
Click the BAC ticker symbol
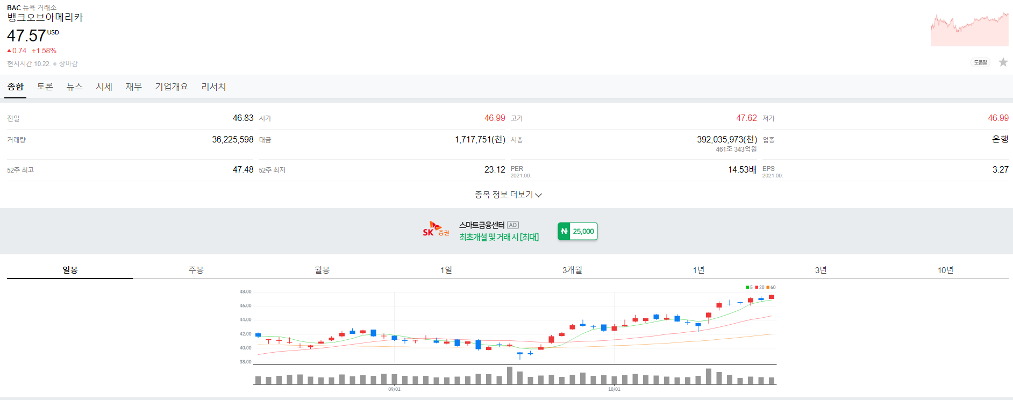[x=14, y=8]
